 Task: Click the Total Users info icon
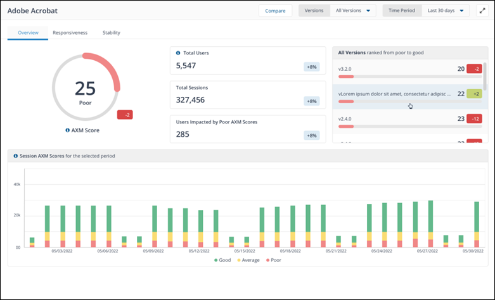pos(177,53)
